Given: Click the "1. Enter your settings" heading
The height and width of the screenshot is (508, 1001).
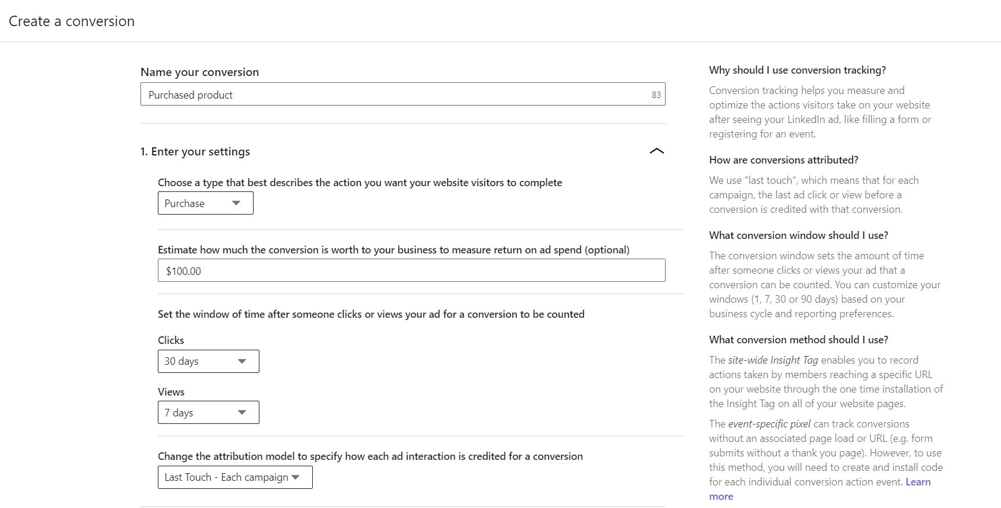Looking at the screenshot, I should (195, 151).
